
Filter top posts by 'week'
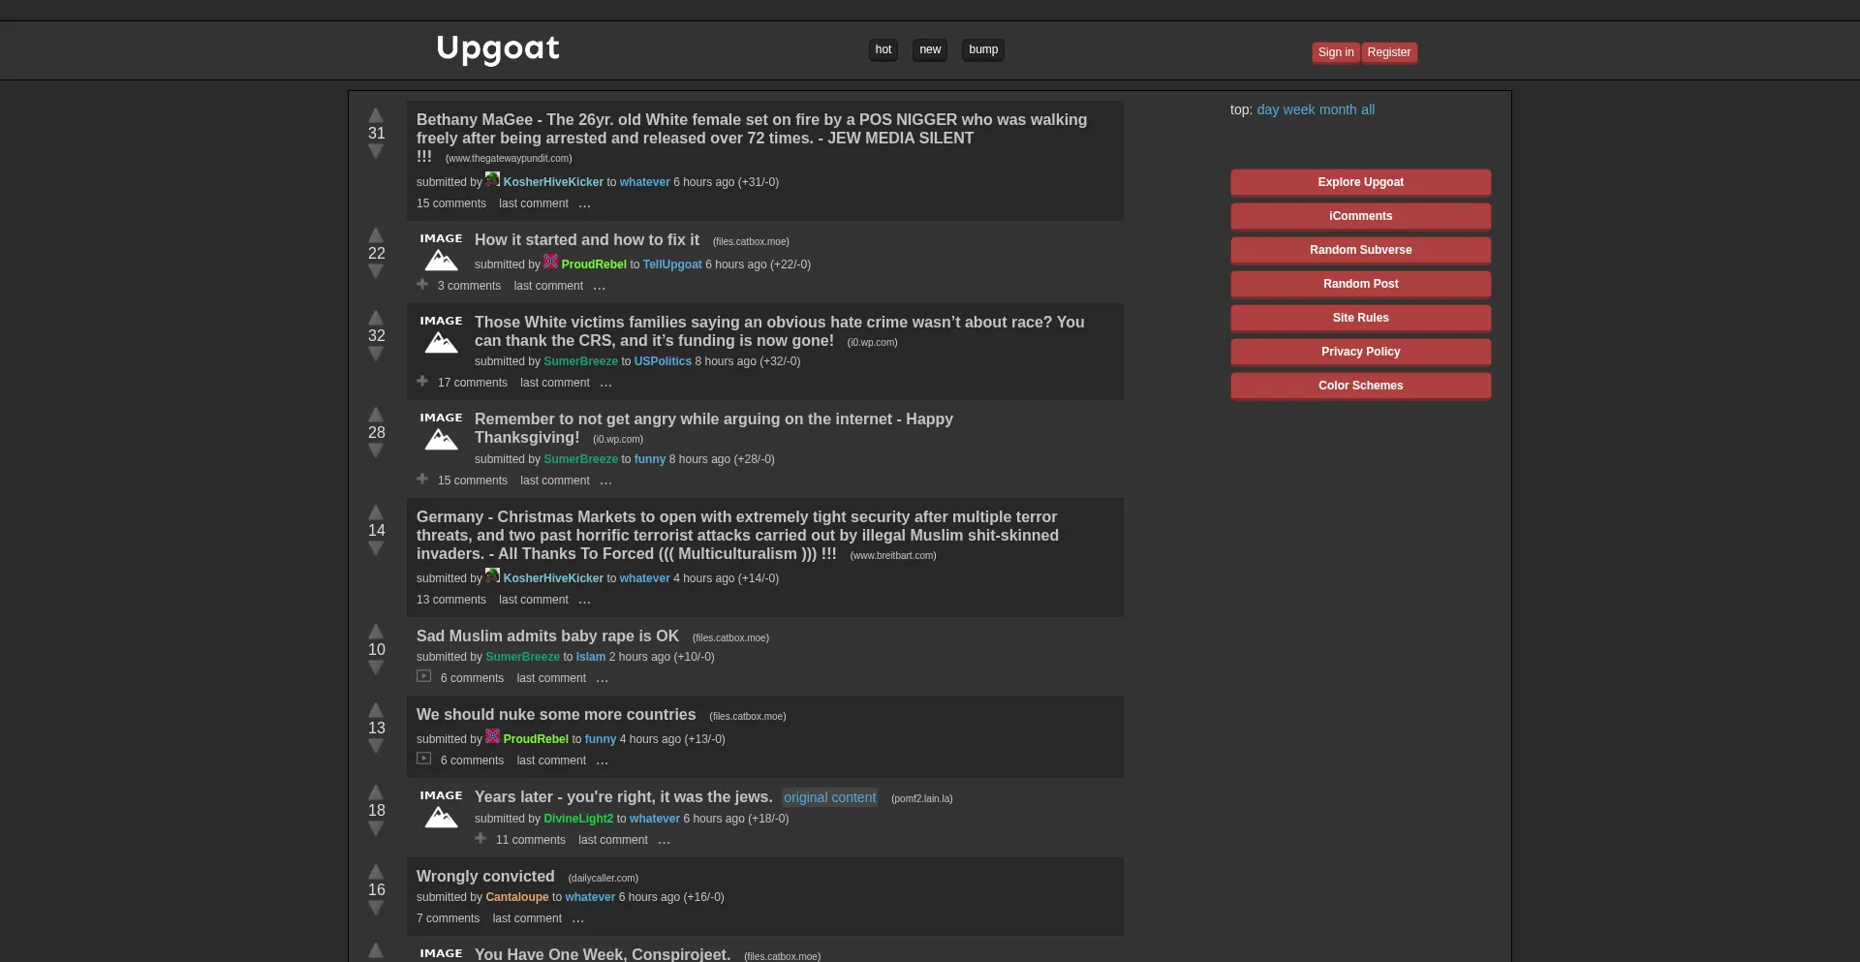(1298, 109)
